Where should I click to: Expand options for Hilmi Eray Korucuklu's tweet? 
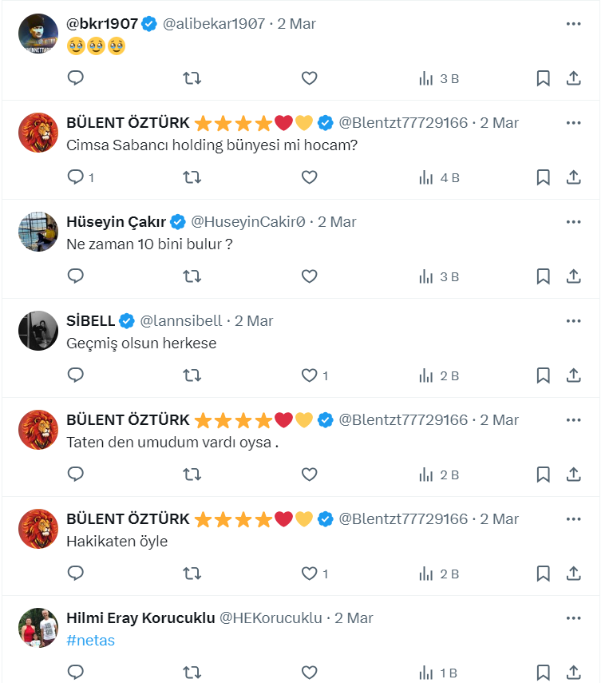pyautogui.click(x=573, y=618)
